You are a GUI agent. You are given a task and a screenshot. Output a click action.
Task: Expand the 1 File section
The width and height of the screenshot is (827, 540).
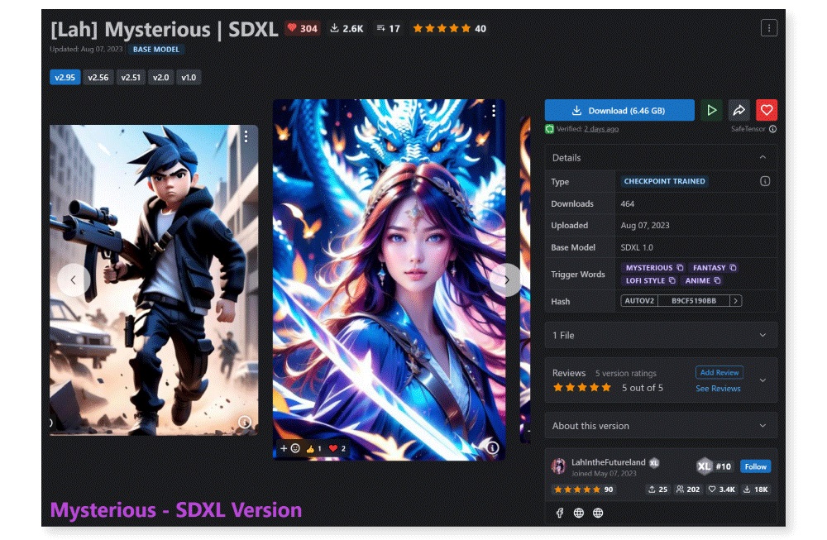coord(661,336)
